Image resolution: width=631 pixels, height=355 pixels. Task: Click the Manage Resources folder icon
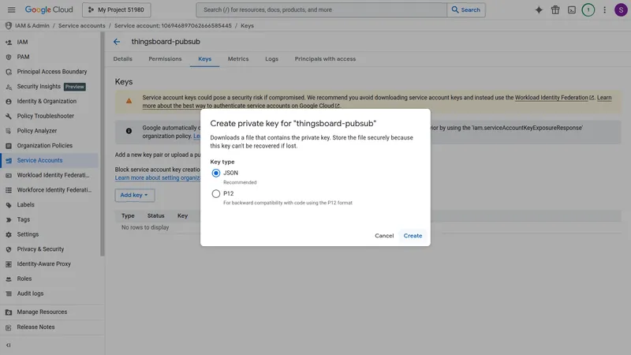9,312
